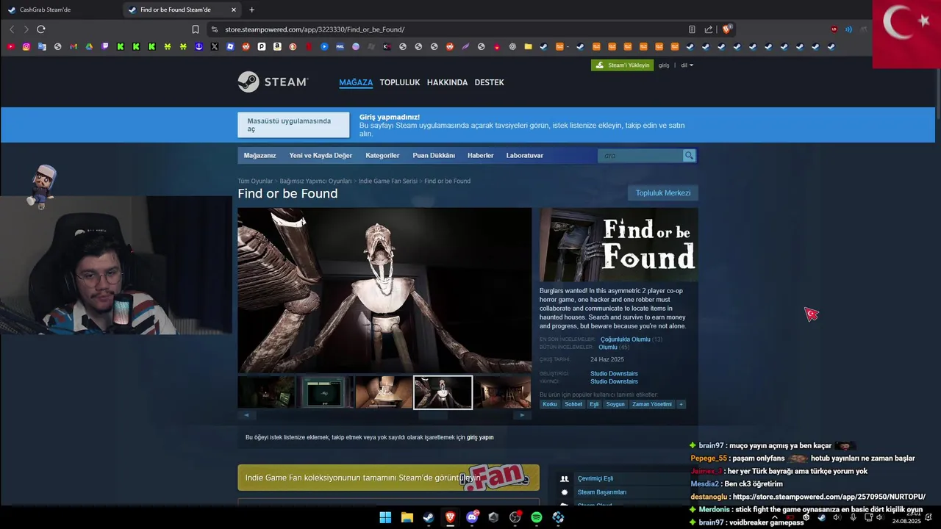Expand the Yeni ve Kayda Değer menu
Image resolution: width=941 pixels, height=529 pixels.
tap(321, 156)
